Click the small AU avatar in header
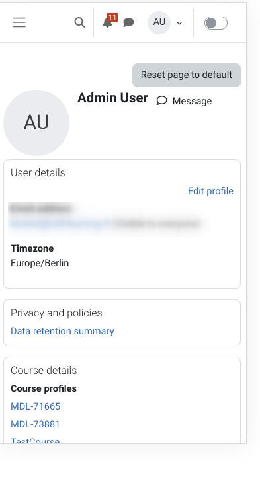This screenshot has height=479, width=260. [x=159, y=22]
